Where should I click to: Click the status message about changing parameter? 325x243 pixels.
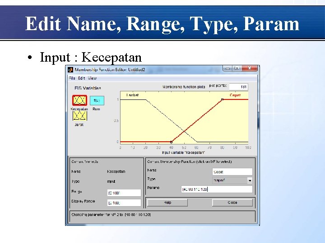click(x=111, y=215)
